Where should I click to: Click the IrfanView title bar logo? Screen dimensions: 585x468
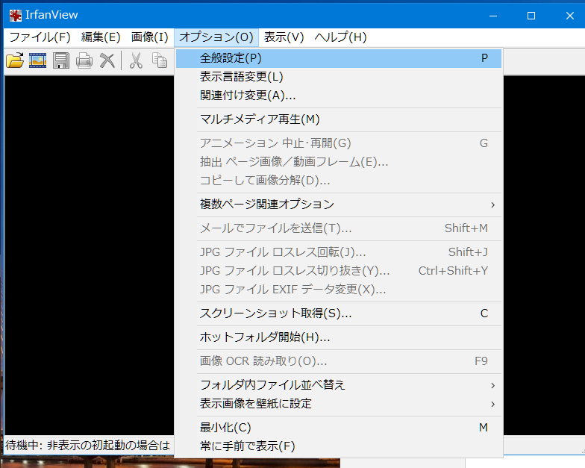click(x=15, y=15)
